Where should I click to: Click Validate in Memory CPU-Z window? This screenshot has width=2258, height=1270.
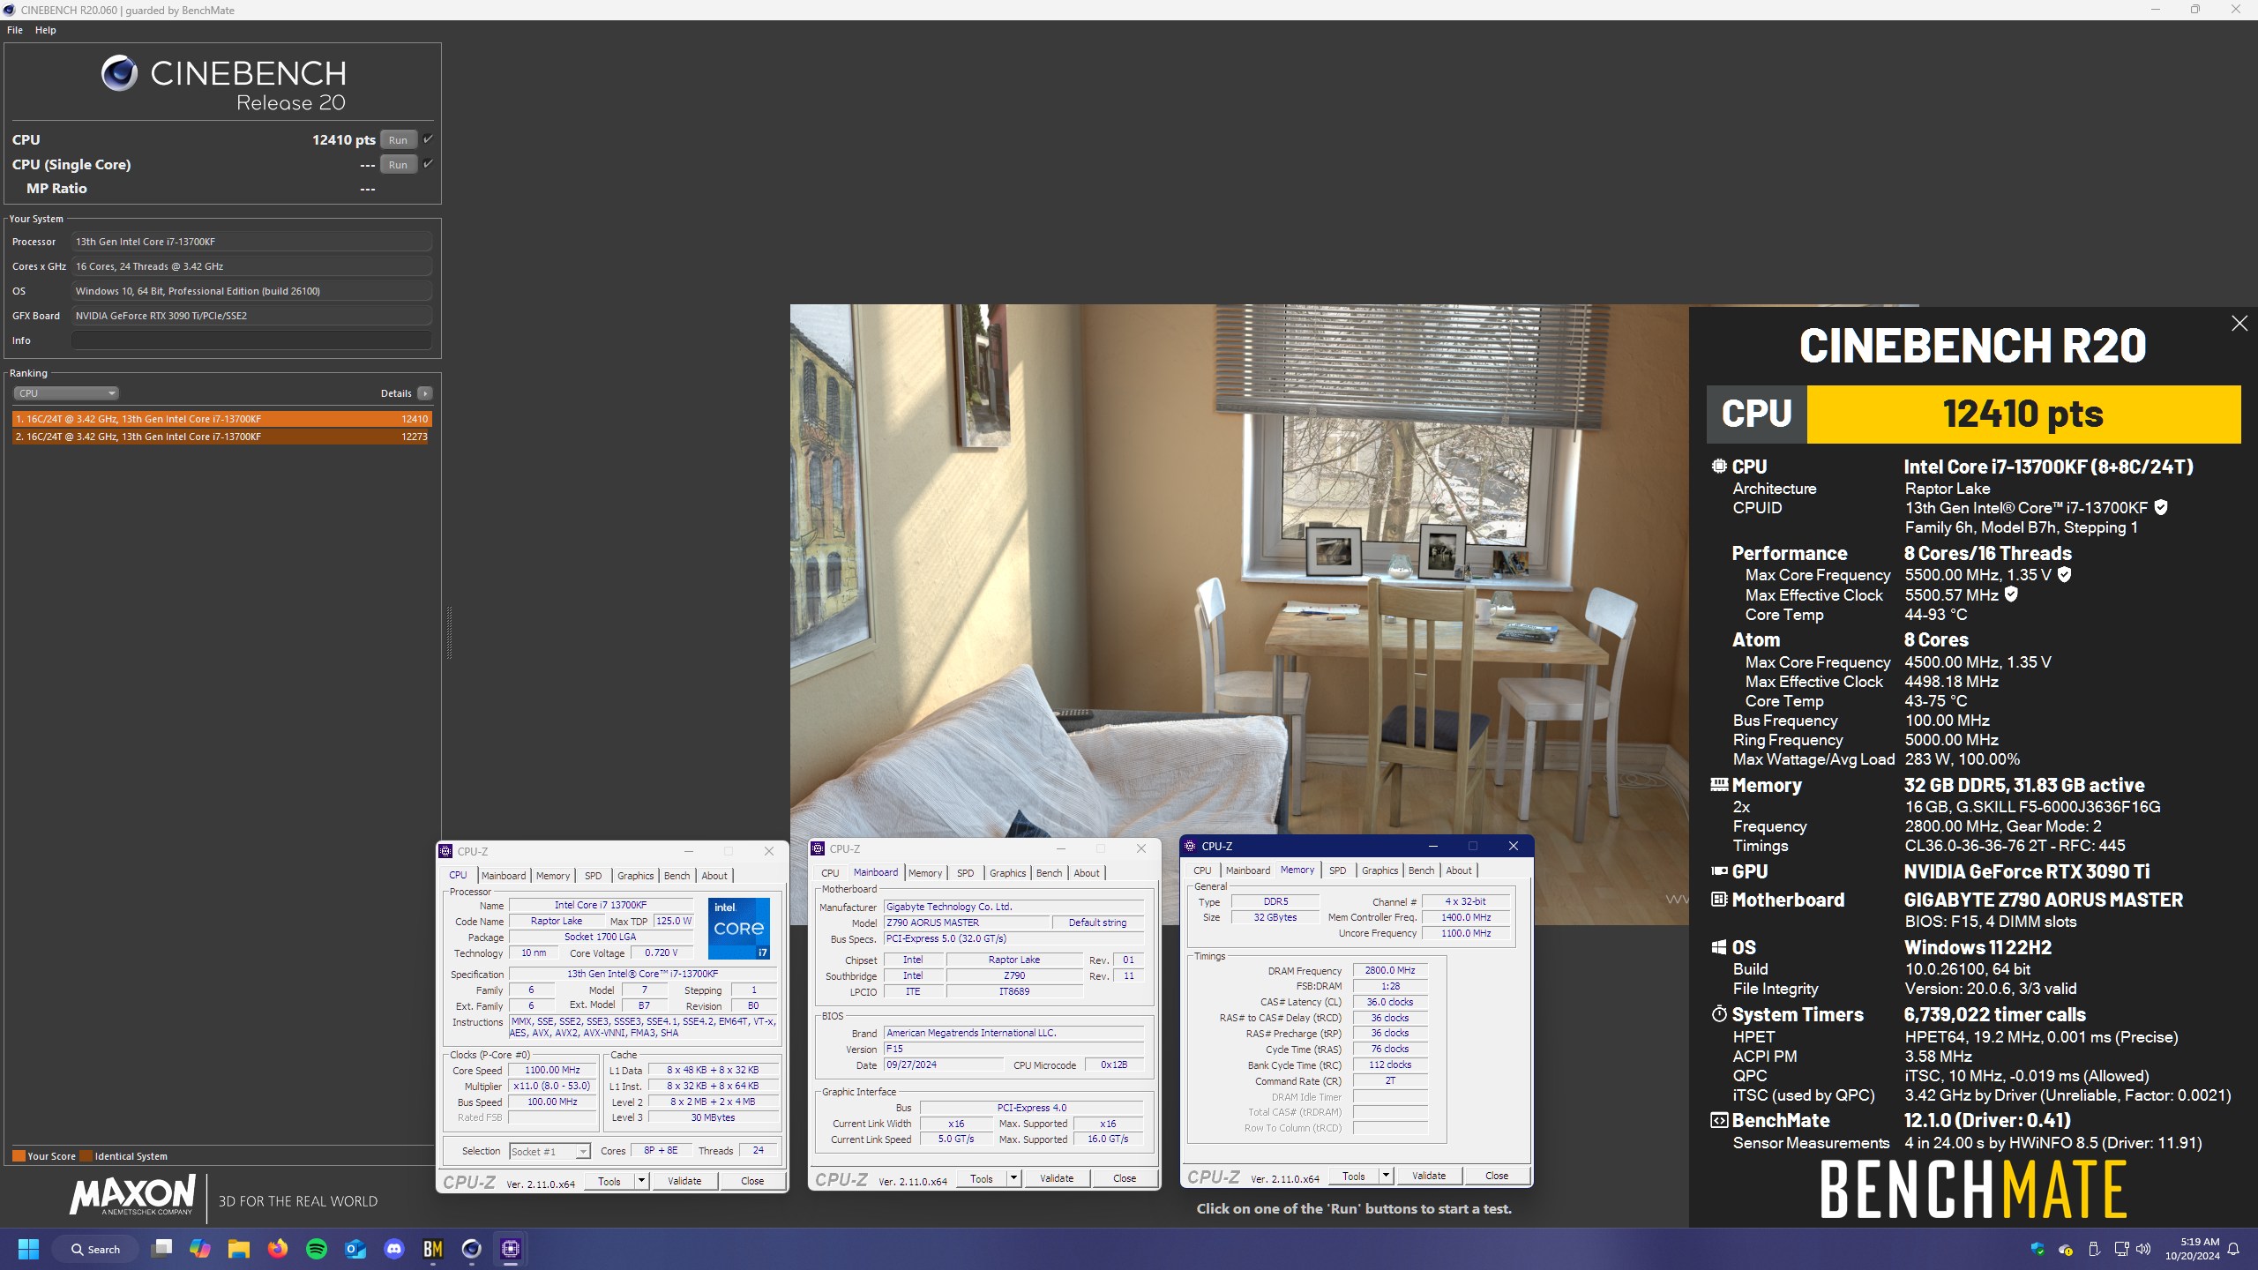point(1429,1176)
